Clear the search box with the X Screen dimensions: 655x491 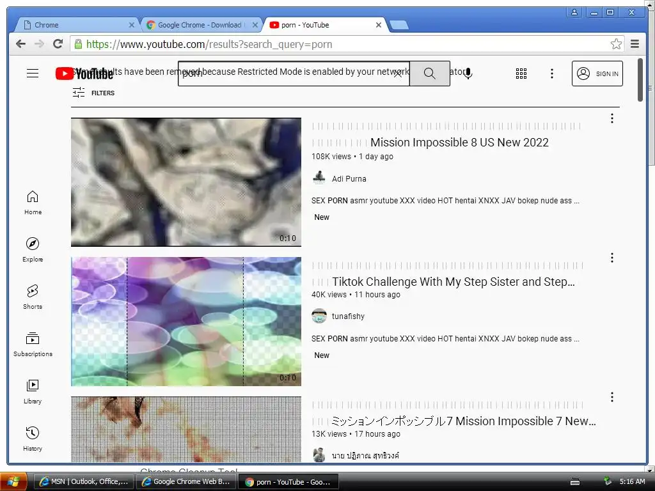[x=398, y=74]
